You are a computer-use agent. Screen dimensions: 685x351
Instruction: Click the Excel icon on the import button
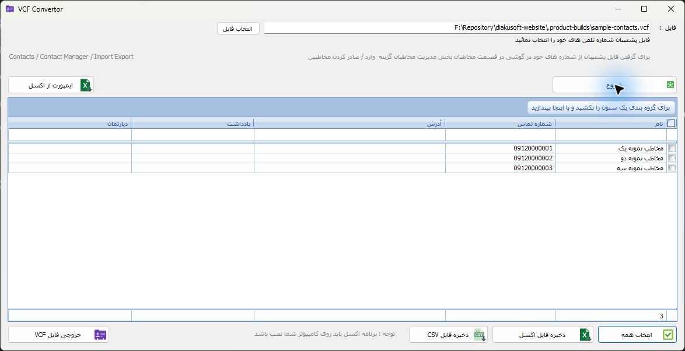(86, 85)
